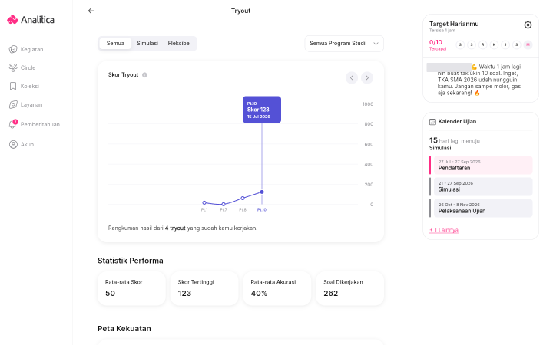Click the Pt.7 chart data point

pos(224,204)
